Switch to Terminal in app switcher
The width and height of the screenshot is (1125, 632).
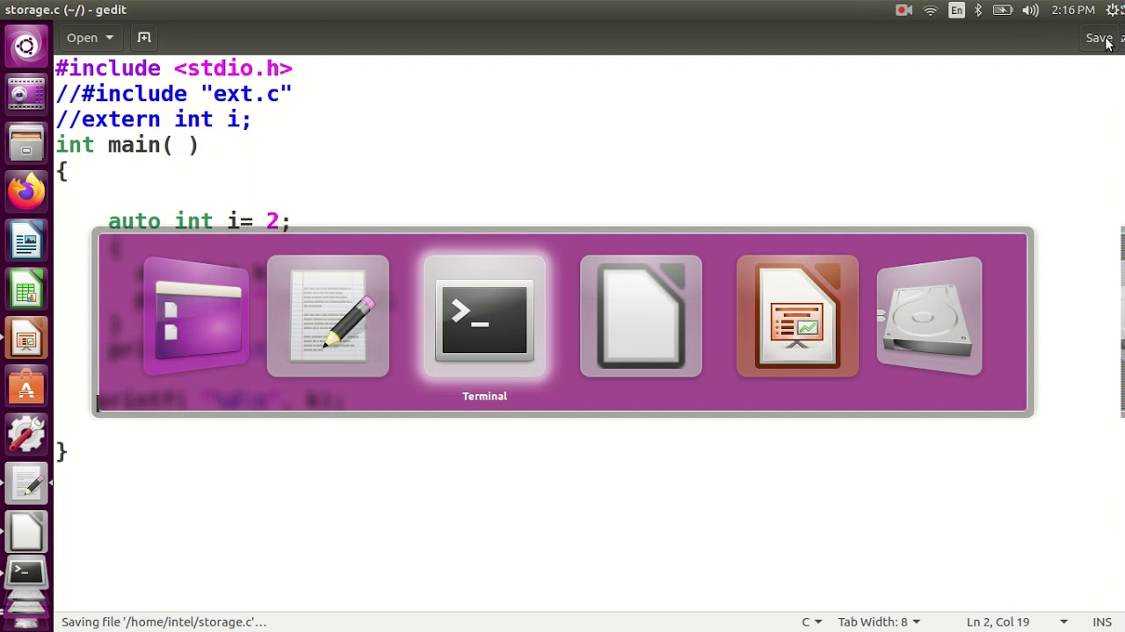(484, 318)
